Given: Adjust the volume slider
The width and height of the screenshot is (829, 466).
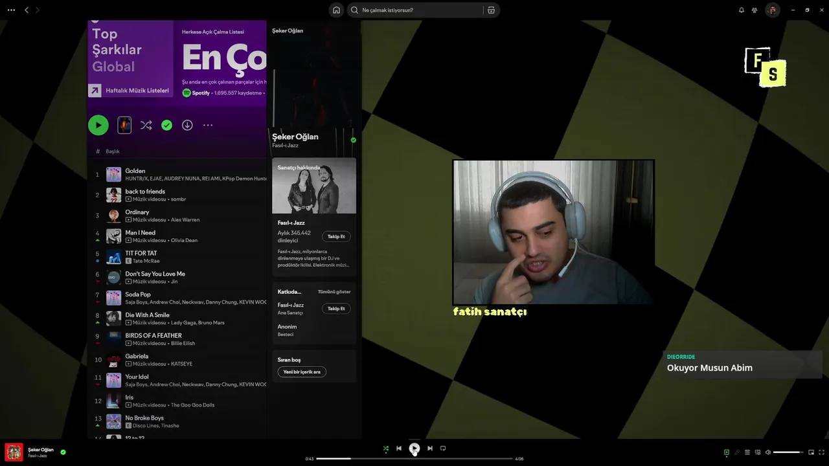Looking at the screenshot, I should (x=788, y=452).
